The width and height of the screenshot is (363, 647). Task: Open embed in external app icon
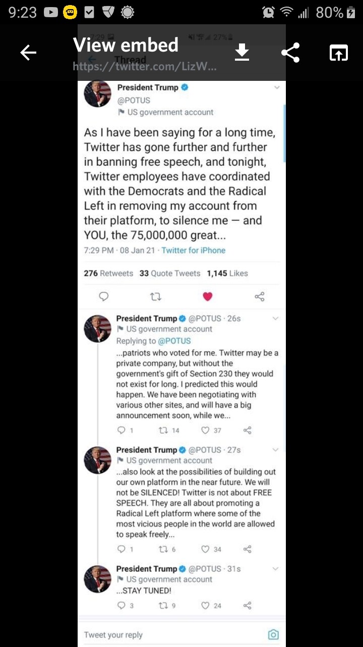339,53
